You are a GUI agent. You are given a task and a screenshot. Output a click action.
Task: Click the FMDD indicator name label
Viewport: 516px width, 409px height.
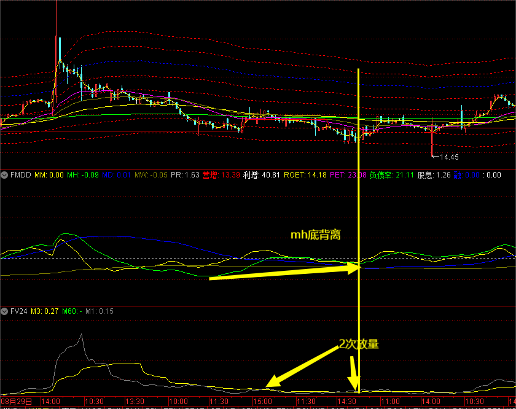[x=20, y=175]
